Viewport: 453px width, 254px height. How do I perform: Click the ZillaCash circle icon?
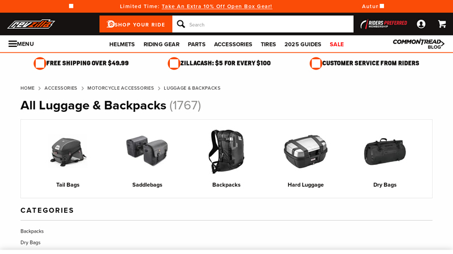174,63
